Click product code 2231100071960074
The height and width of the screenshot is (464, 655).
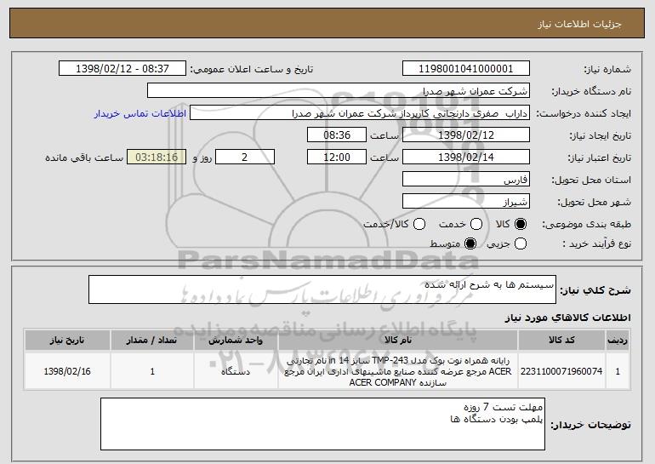tap(561, 371)
